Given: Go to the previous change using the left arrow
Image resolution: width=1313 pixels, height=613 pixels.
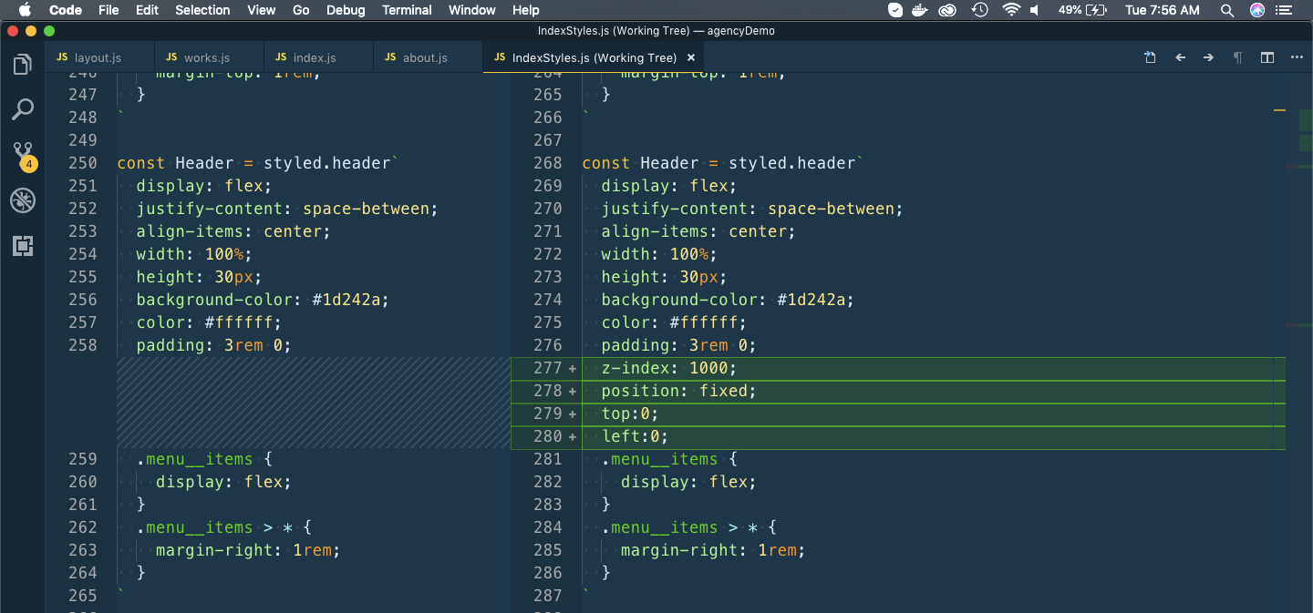Looking at the screenshot, I should click(1180, 57).
